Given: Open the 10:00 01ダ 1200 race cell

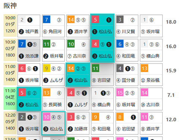Looking at the screenshot, I should pos(10,25).
